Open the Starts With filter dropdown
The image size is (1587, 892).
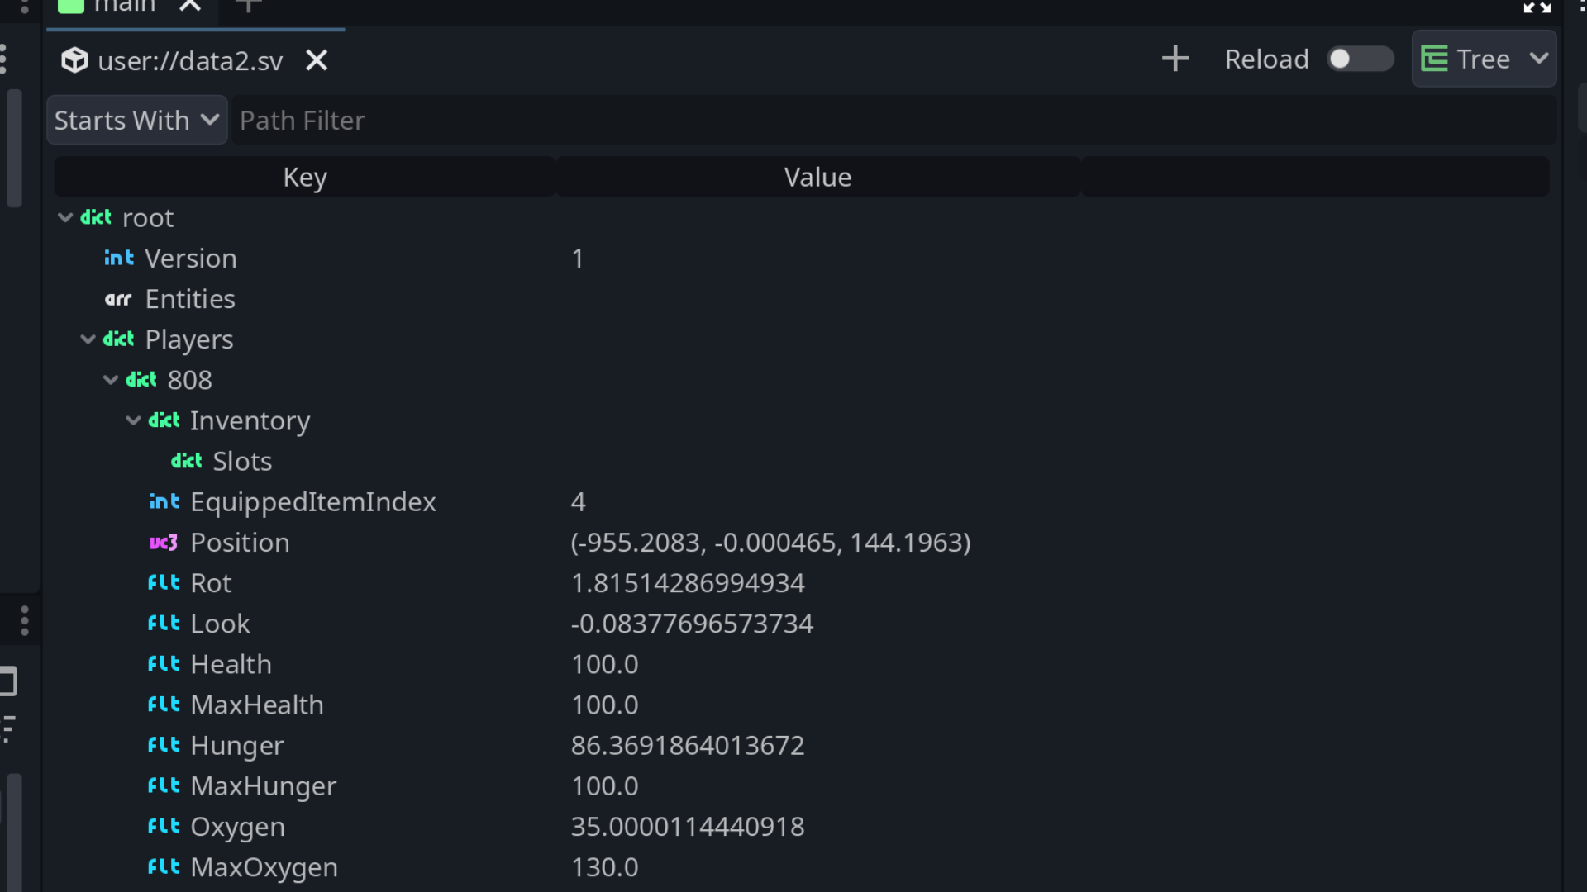click(x=136, y=121)
